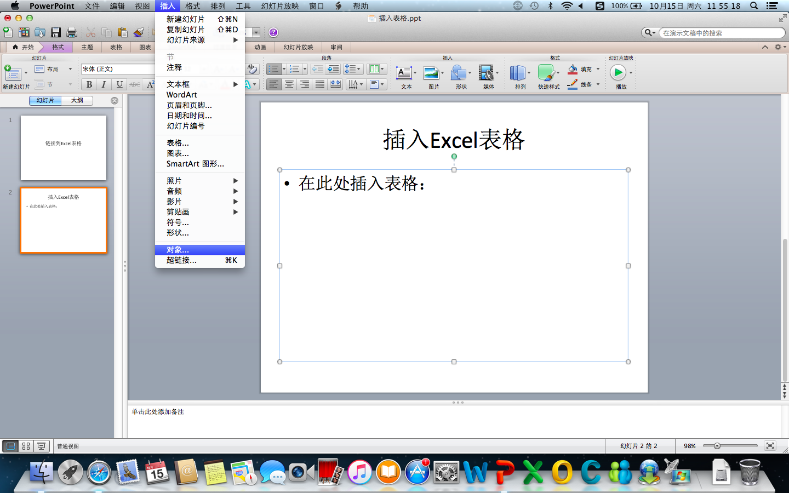Click the Print icon in toolbar
Image resolution: width=789 pixels, height=493 pixels.
[72, 32]
